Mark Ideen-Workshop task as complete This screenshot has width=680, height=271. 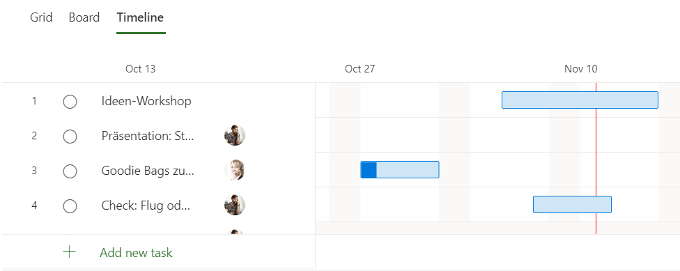pyautogui.click(x=70, y=102)
